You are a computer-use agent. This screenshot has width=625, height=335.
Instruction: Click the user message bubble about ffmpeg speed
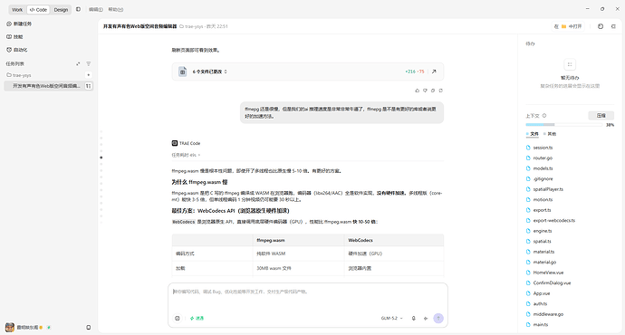[x=341, y=112]
